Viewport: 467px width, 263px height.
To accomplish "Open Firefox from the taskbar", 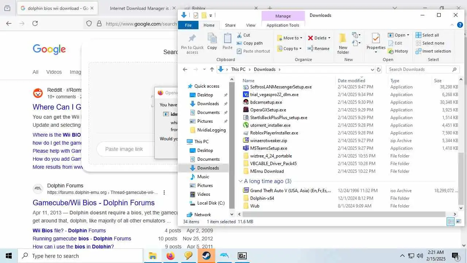I will (x=170, y=256).
